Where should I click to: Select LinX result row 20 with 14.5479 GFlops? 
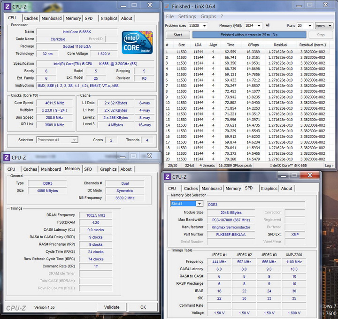tap(247, 159)
